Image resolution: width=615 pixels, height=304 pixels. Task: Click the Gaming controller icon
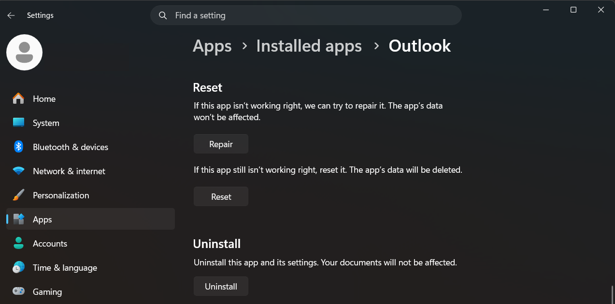[18, 291]
